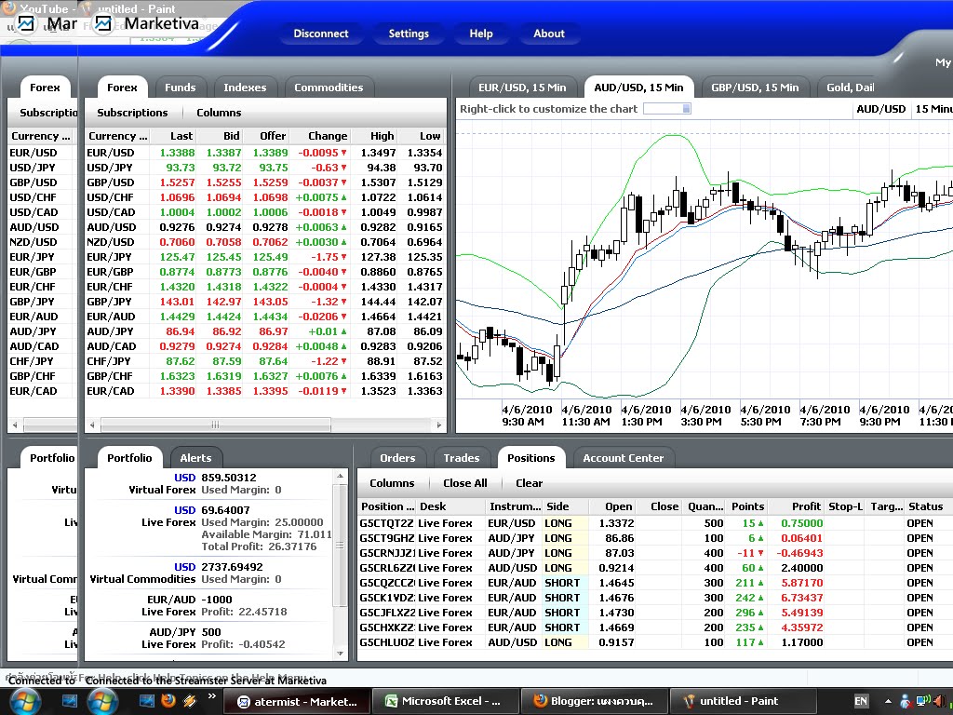Switch to the Microsoft Excel taskbar window
Image resolution: width=953 pixels, height=715 pixels.
pos(446,701)
